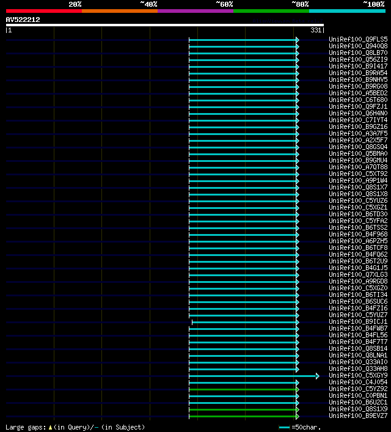The image size is (391, 432).
Task: Click the cyan alignment bar for UniRef100_Q8S1X7
Action: 243,188
